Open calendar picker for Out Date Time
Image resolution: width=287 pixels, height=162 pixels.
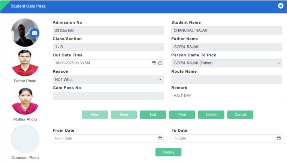pos(154,63)
